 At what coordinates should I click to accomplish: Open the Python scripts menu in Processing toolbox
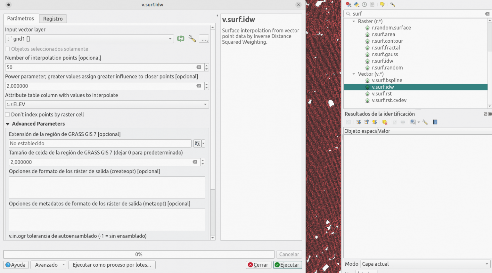(x=357, y=4)
